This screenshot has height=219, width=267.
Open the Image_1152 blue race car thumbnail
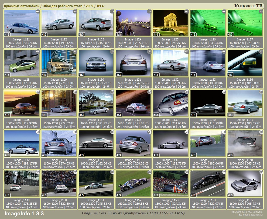[x=133, y=184]
